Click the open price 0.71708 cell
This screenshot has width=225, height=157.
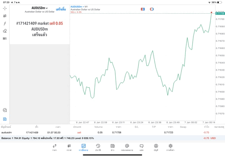117,132
